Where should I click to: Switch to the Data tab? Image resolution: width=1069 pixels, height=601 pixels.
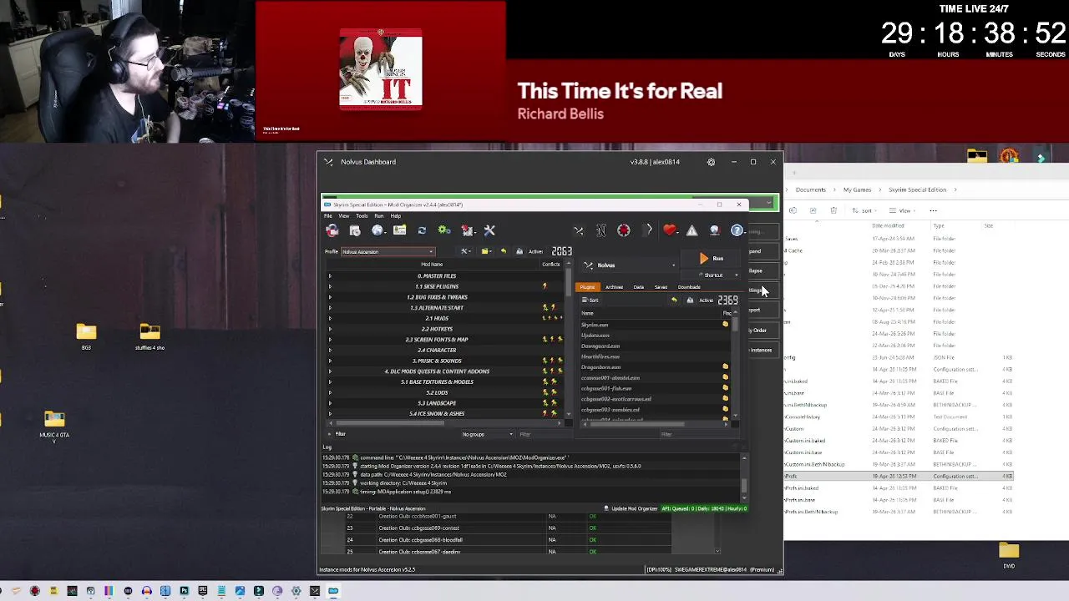click(638, 287)
